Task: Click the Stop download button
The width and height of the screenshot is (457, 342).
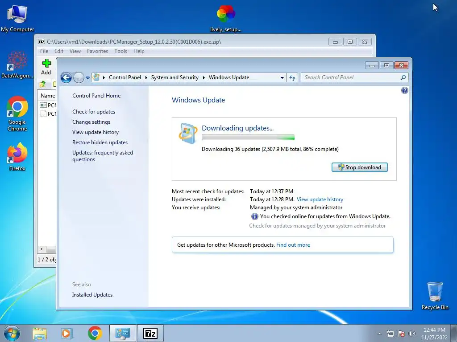Action: [359, 167]
